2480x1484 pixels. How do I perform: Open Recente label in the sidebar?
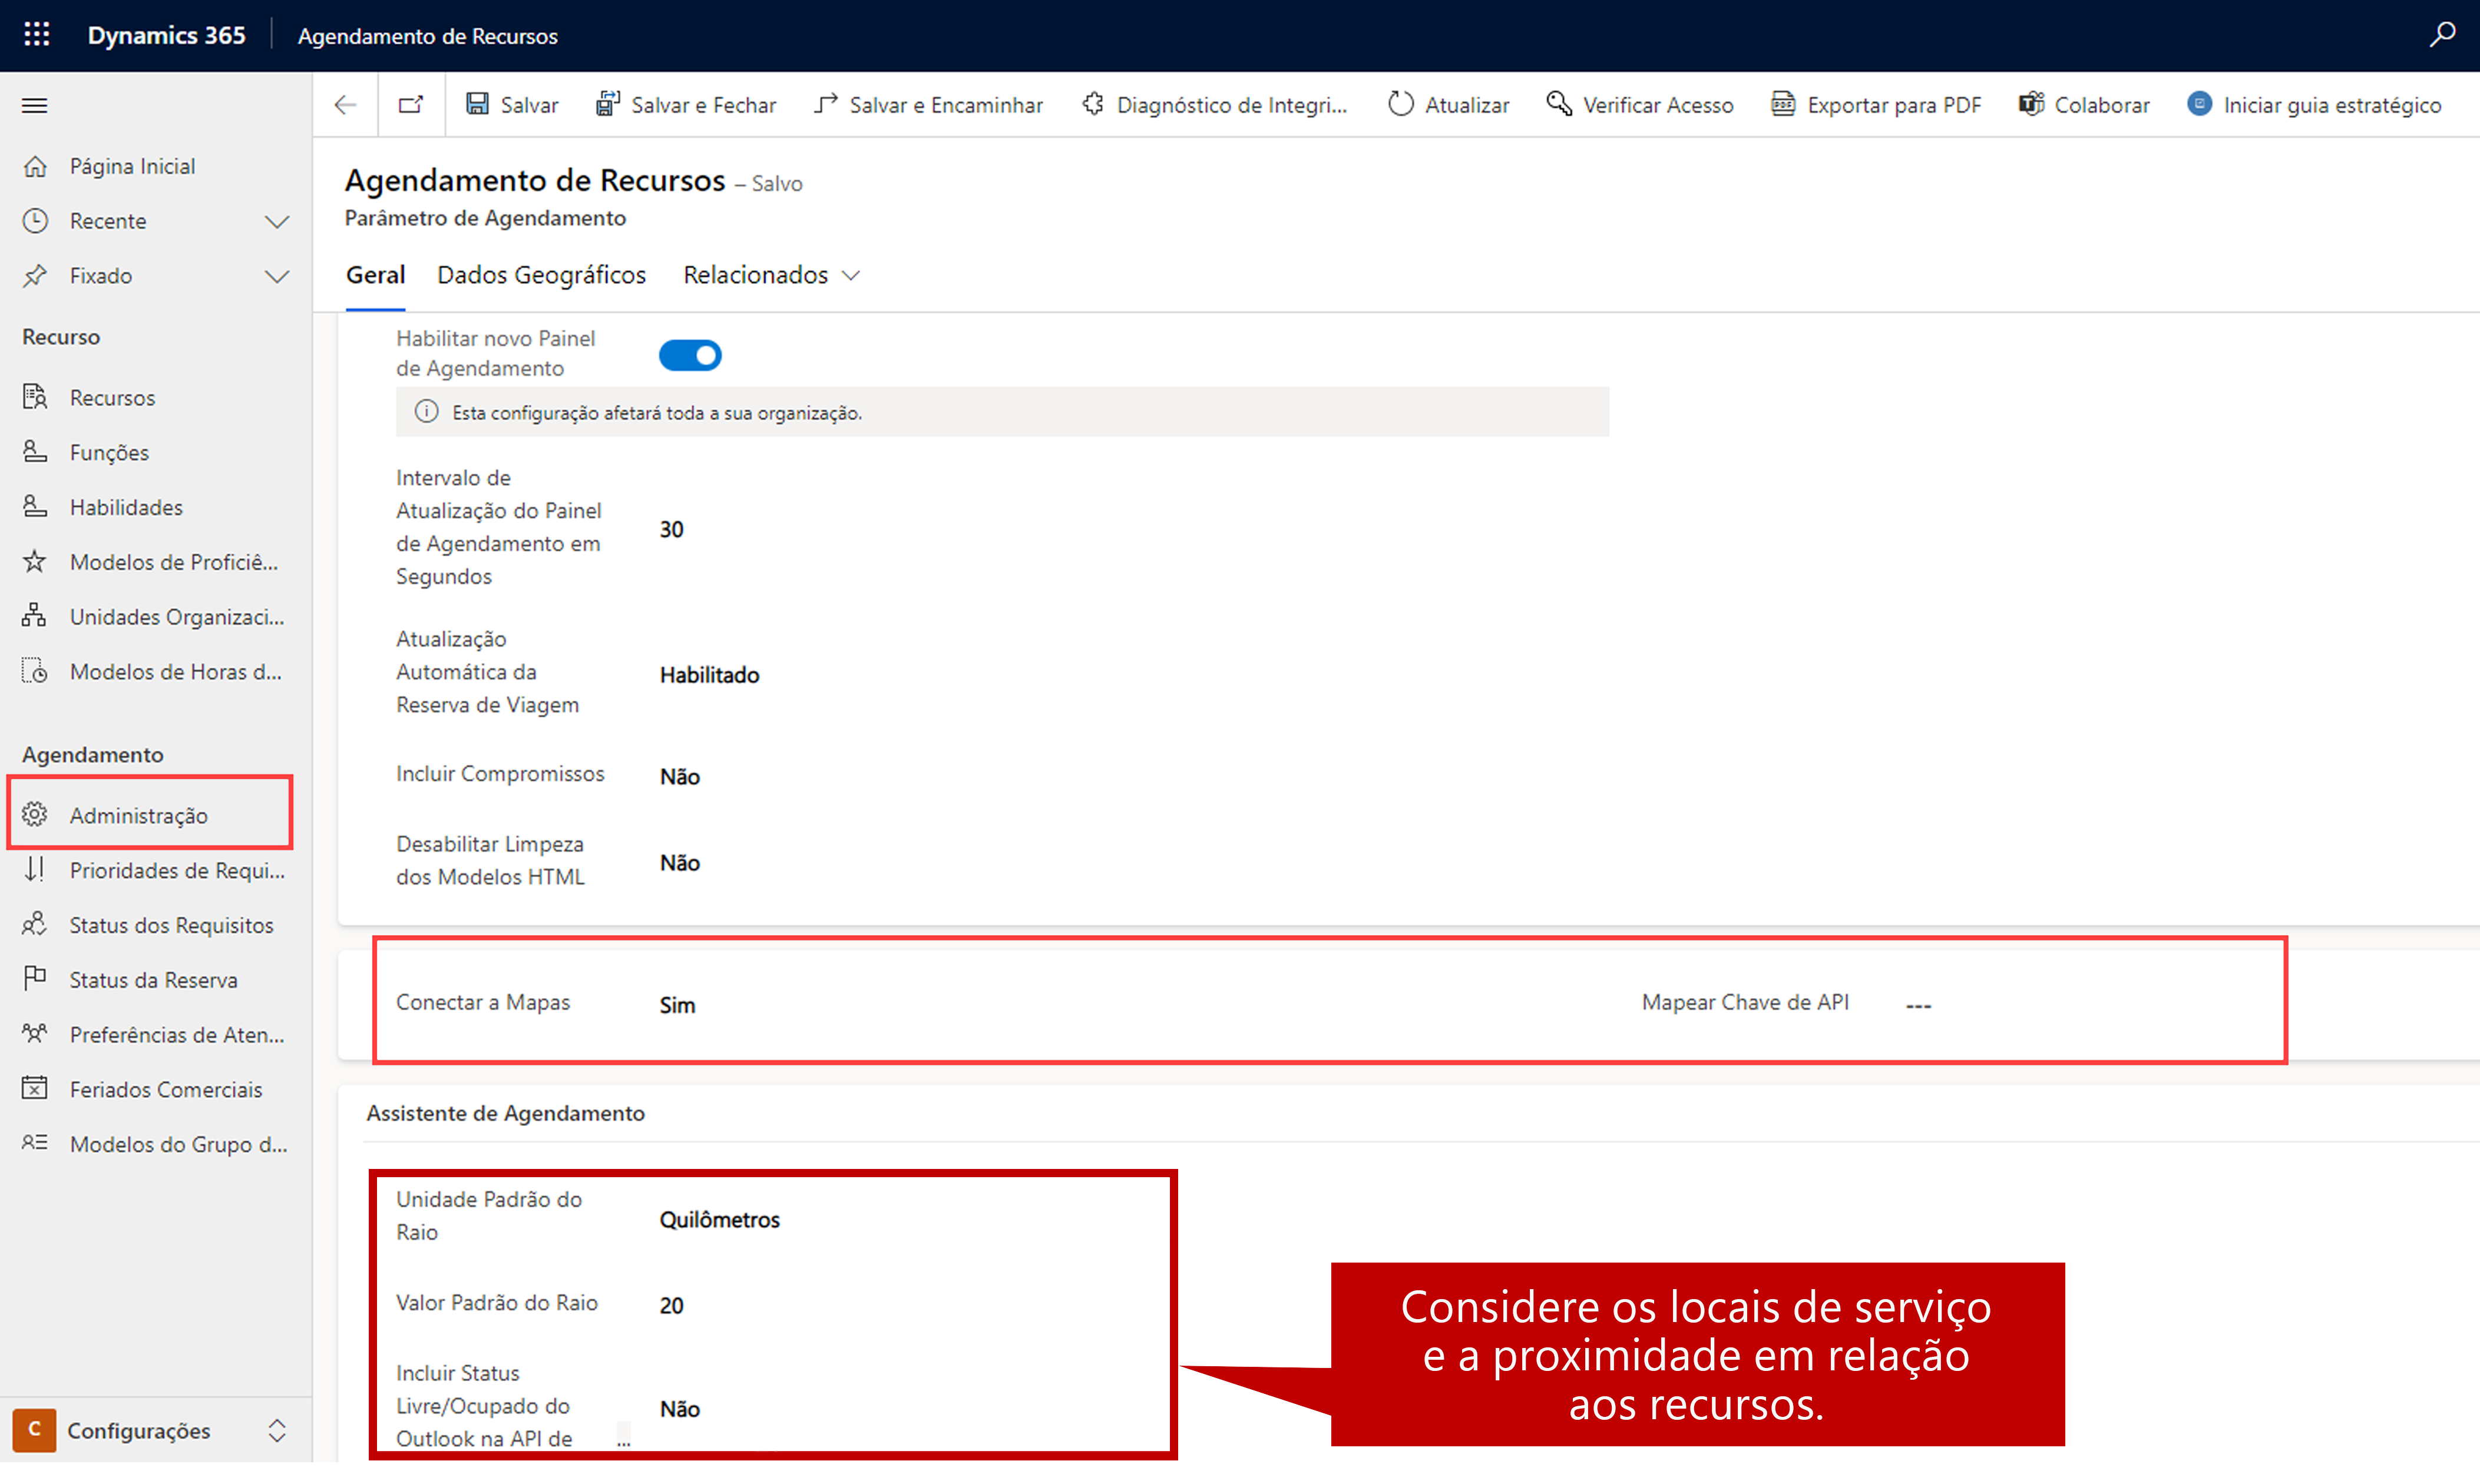coord(108,221)
